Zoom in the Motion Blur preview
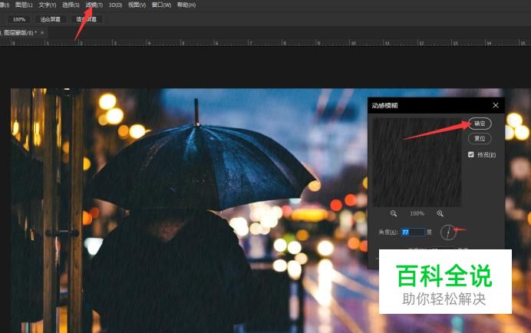 pos(440,213)
